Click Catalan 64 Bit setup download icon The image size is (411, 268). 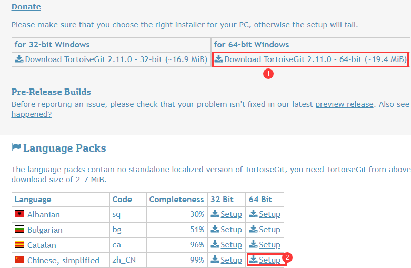253,244
